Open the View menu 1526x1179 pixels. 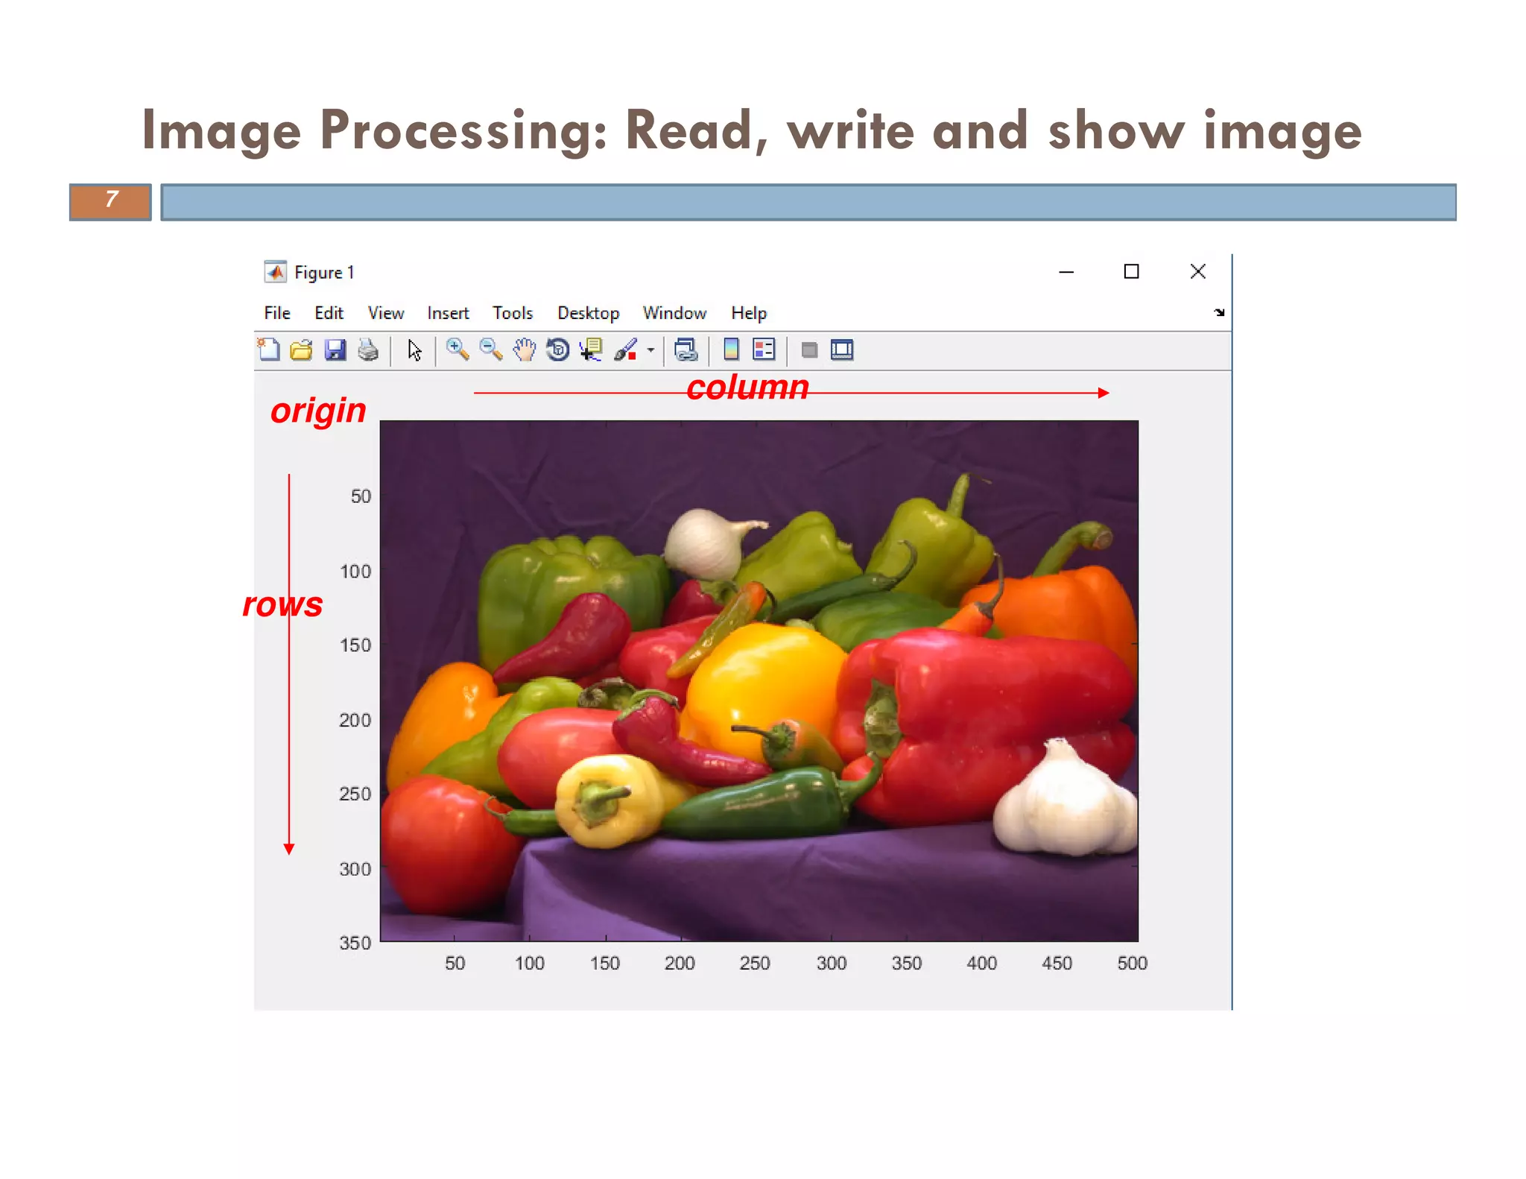pos(386,313)
